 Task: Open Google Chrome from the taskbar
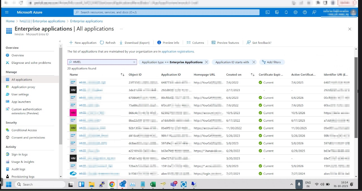(112, 185)
